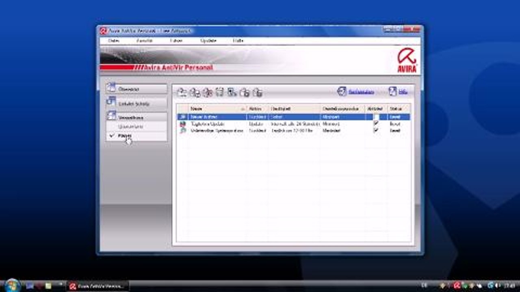520x292 pixels.
Task: Open the Extras menu
Action: click(x=176, y=41)
